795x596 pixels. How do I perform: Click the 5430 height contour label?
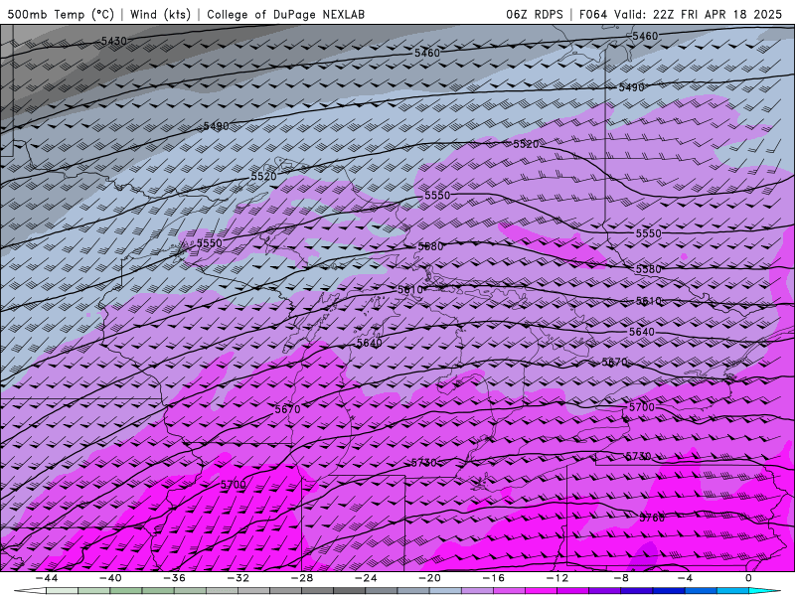pyautogui.click(x=113, y=41)
